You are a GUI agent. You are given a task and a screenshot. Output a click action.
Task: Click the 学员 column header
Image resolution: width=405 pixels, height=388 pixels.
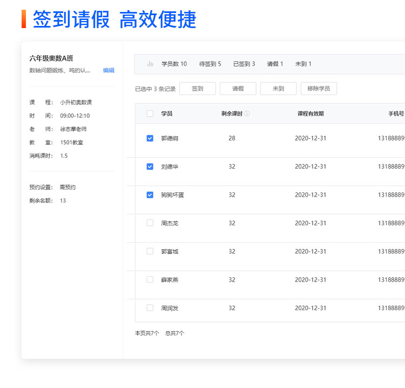click(x=167, y=113)
